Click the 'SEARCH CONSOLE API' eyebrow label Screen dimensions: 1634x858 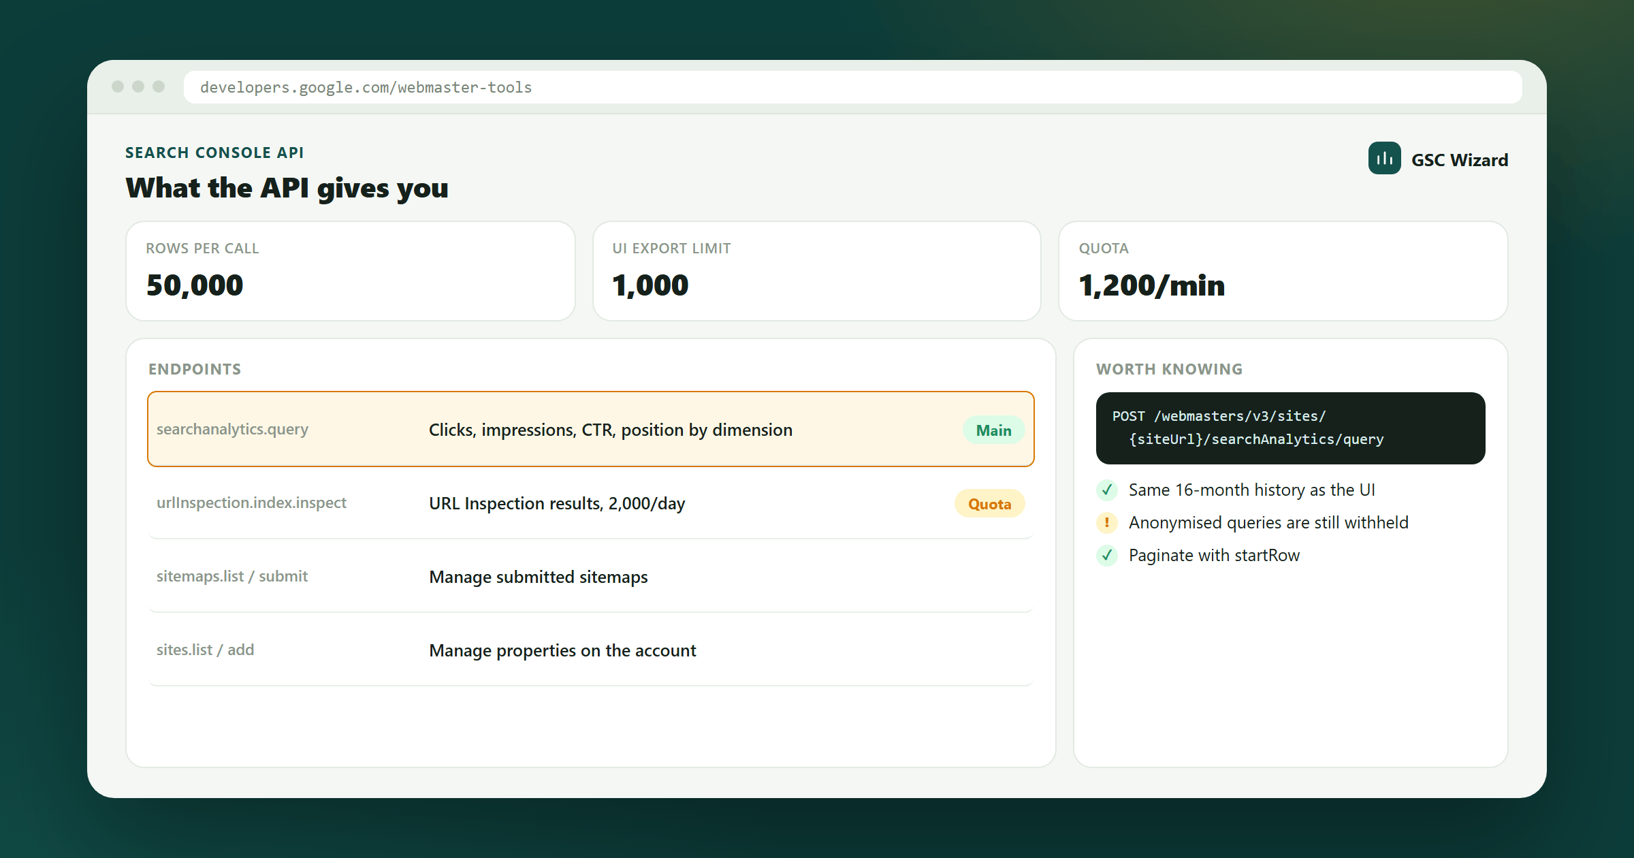click(214, 152)
